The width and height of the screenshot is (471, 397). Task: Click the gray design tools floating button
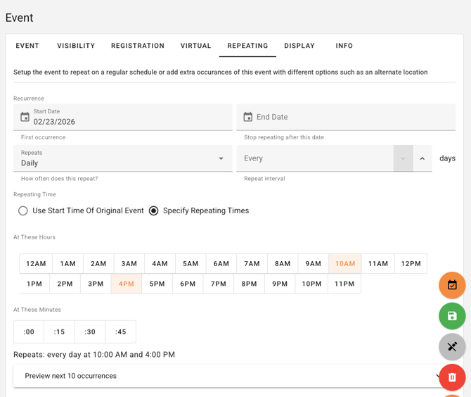(452, 346)
